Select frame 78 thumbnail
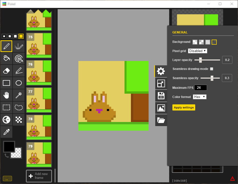238x184 pixels. click(39, 127)
